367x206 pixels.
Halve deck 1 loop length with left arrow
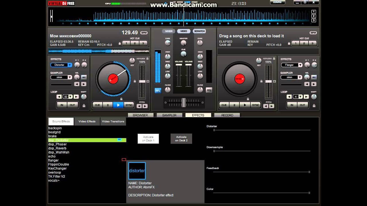(59, 97)
